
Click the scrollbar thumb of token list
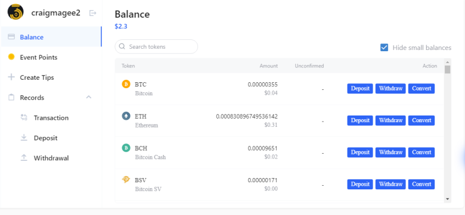pyautogui.click(x=448, y=70)
